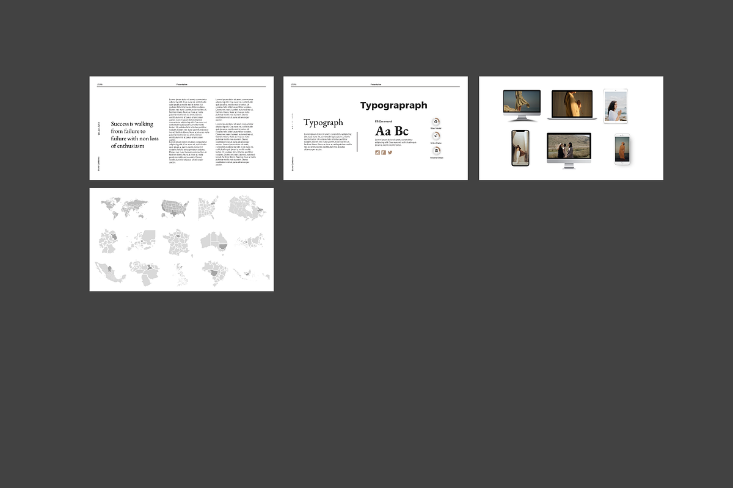Select the eastern US states map

tap(208, 208)
